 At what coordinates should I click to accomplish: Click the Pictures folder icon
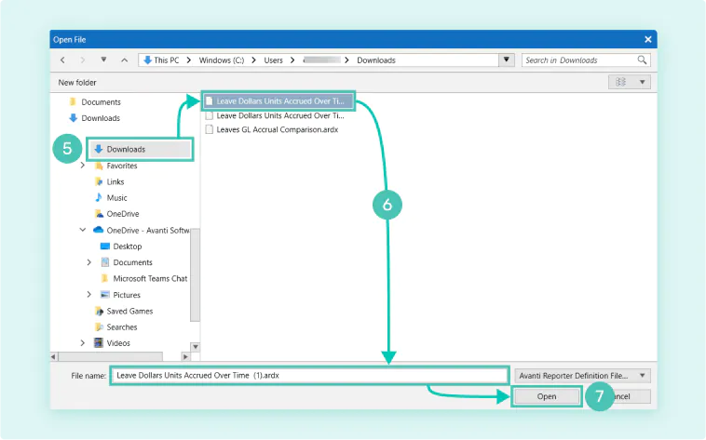pyautogui.click(x=105, y=295)
